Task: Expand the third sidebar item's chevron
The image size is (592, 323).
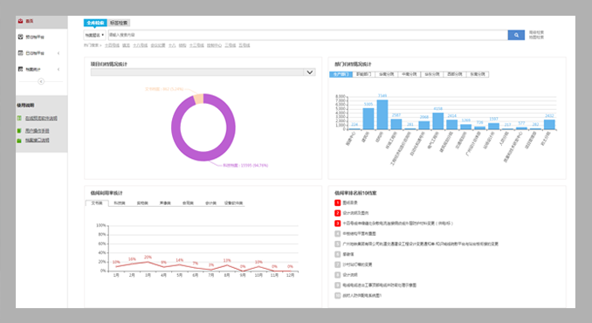Action: (x=59, y=53)
